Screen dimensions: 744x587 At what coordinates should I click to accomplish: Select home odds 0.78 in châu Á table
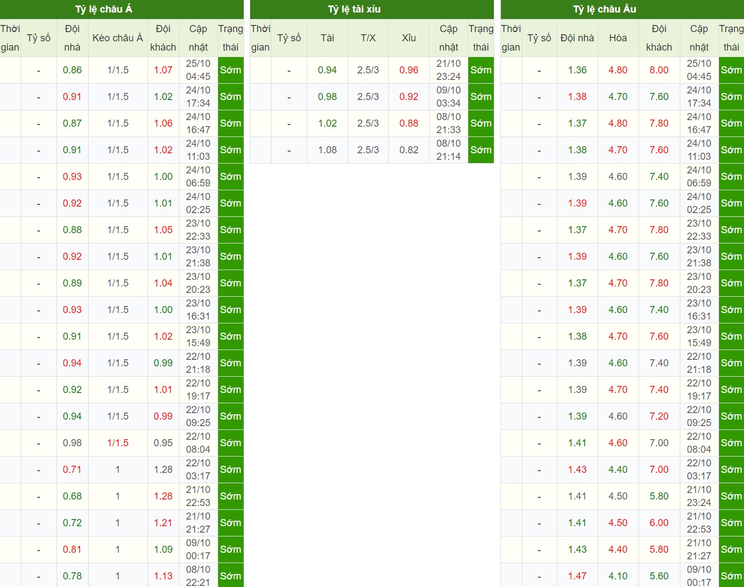72,576
